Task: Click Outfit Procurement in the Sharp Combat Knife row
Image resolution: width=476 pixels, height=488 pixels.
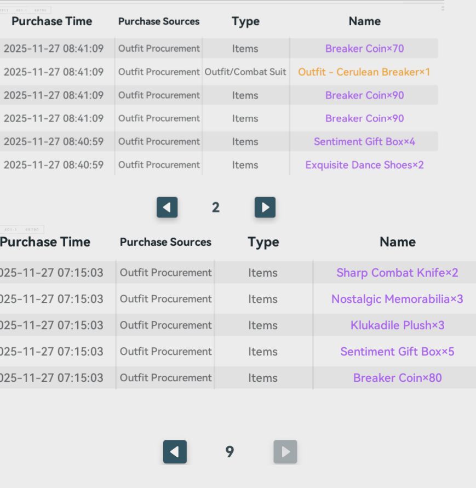Action: click(165, 273)
